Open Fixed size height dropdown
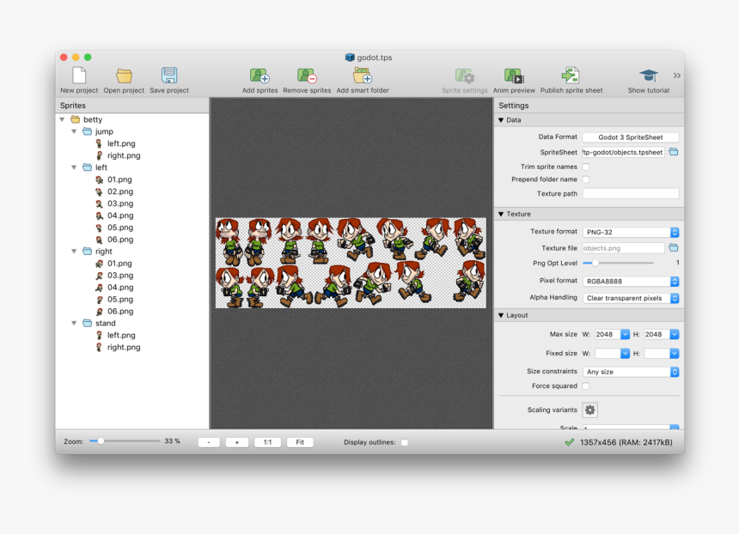739x534 pixels. click(675, 353)
